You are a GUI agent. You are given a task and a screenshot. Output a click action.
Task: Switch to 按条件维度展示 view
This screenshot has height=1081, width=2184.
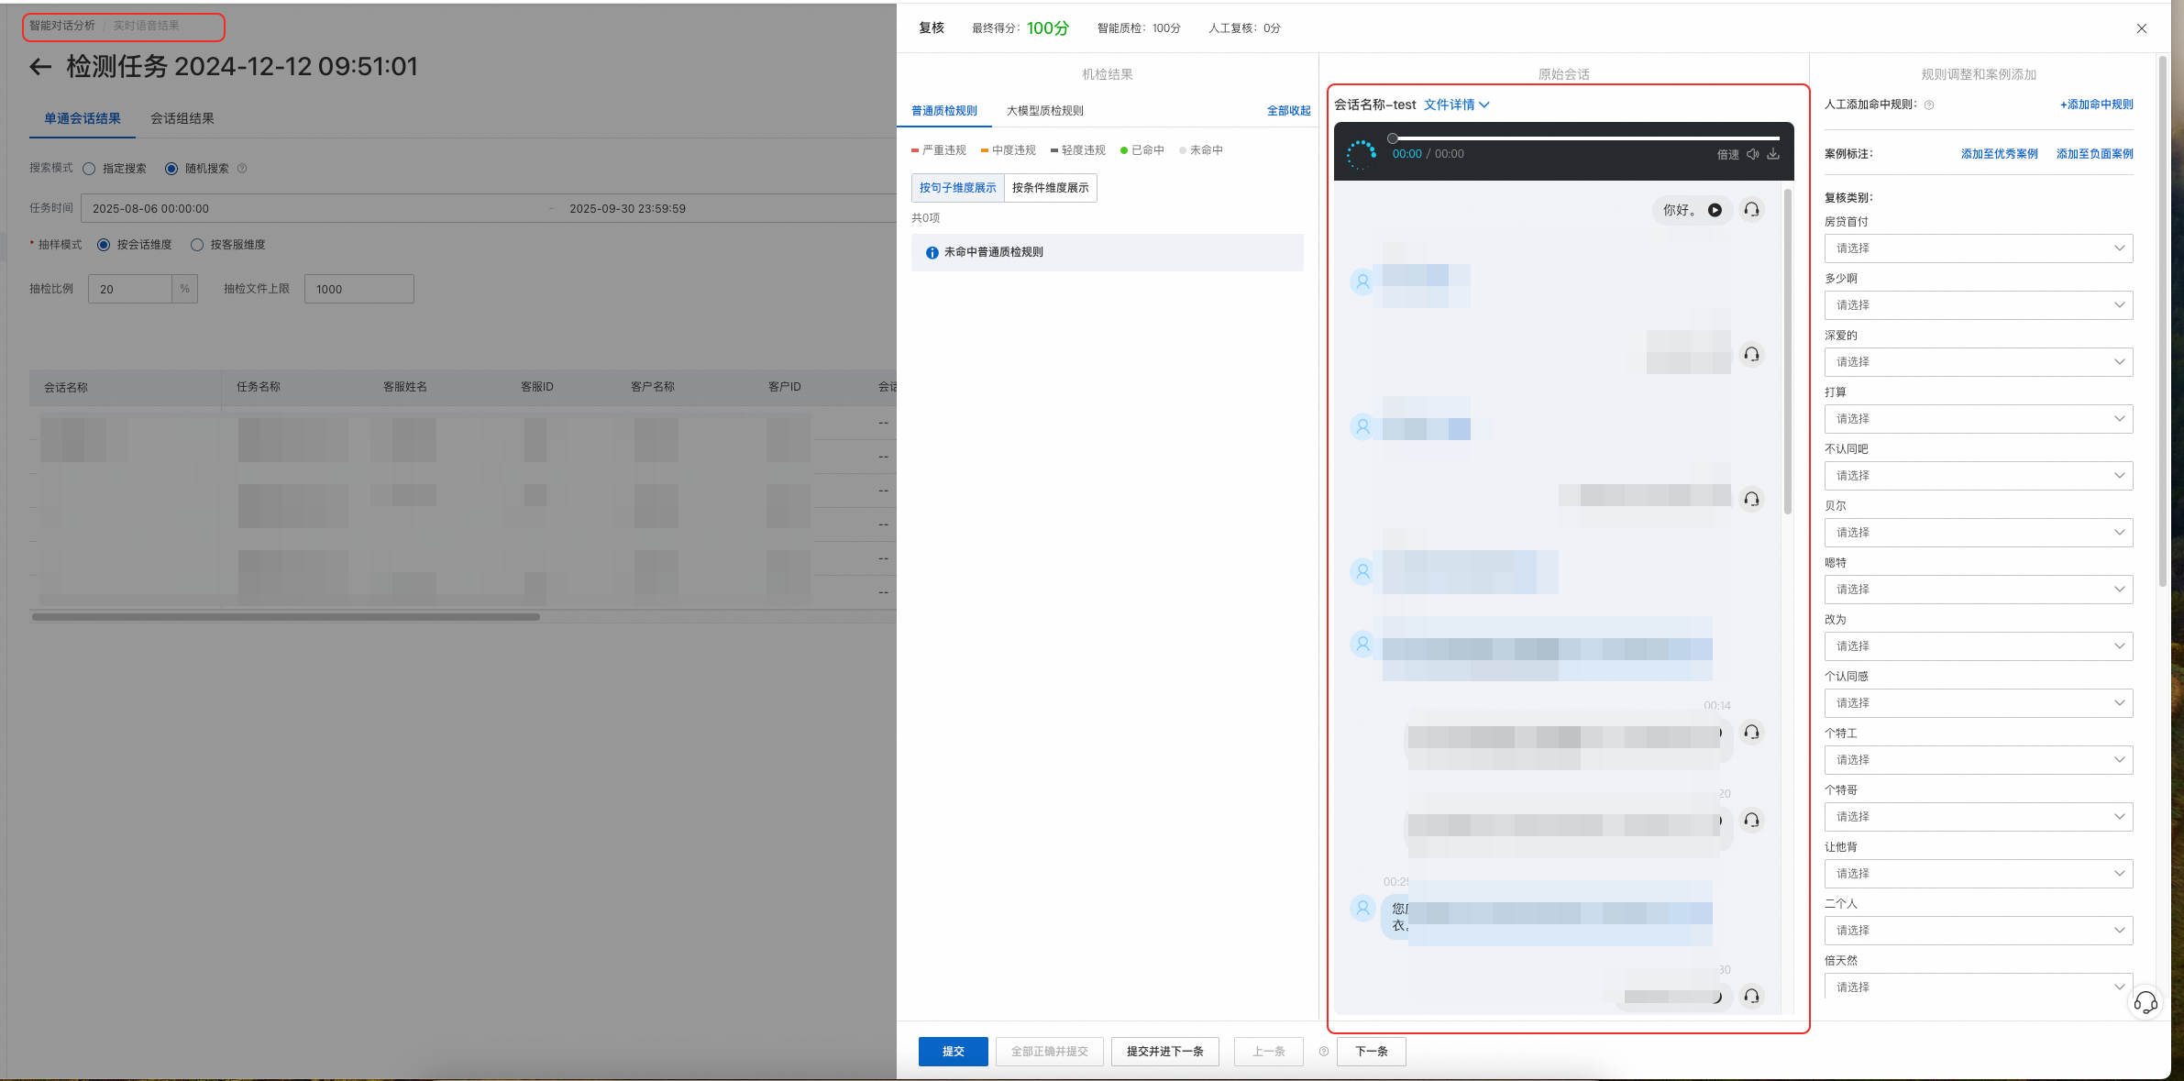click(x=1050, y=188)
